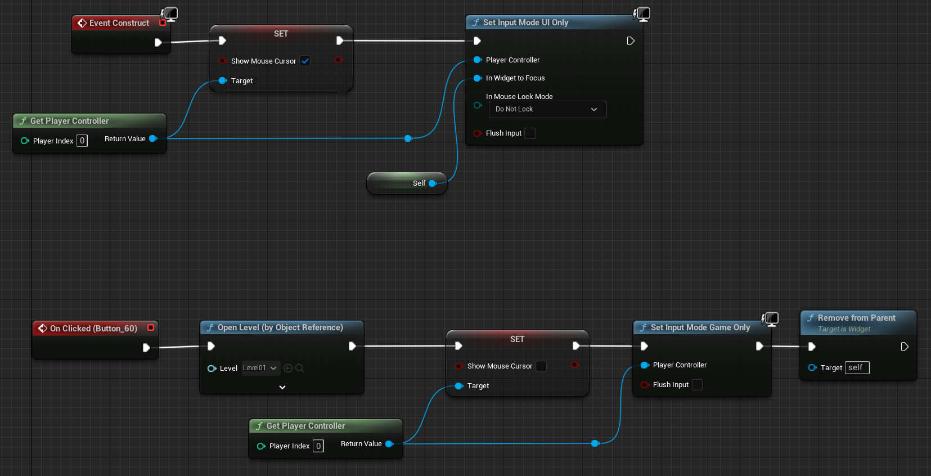Viewport: 931px width, 476px height.
Task: Select the Remove from Parent node title
Action: (x=856, y=318)
